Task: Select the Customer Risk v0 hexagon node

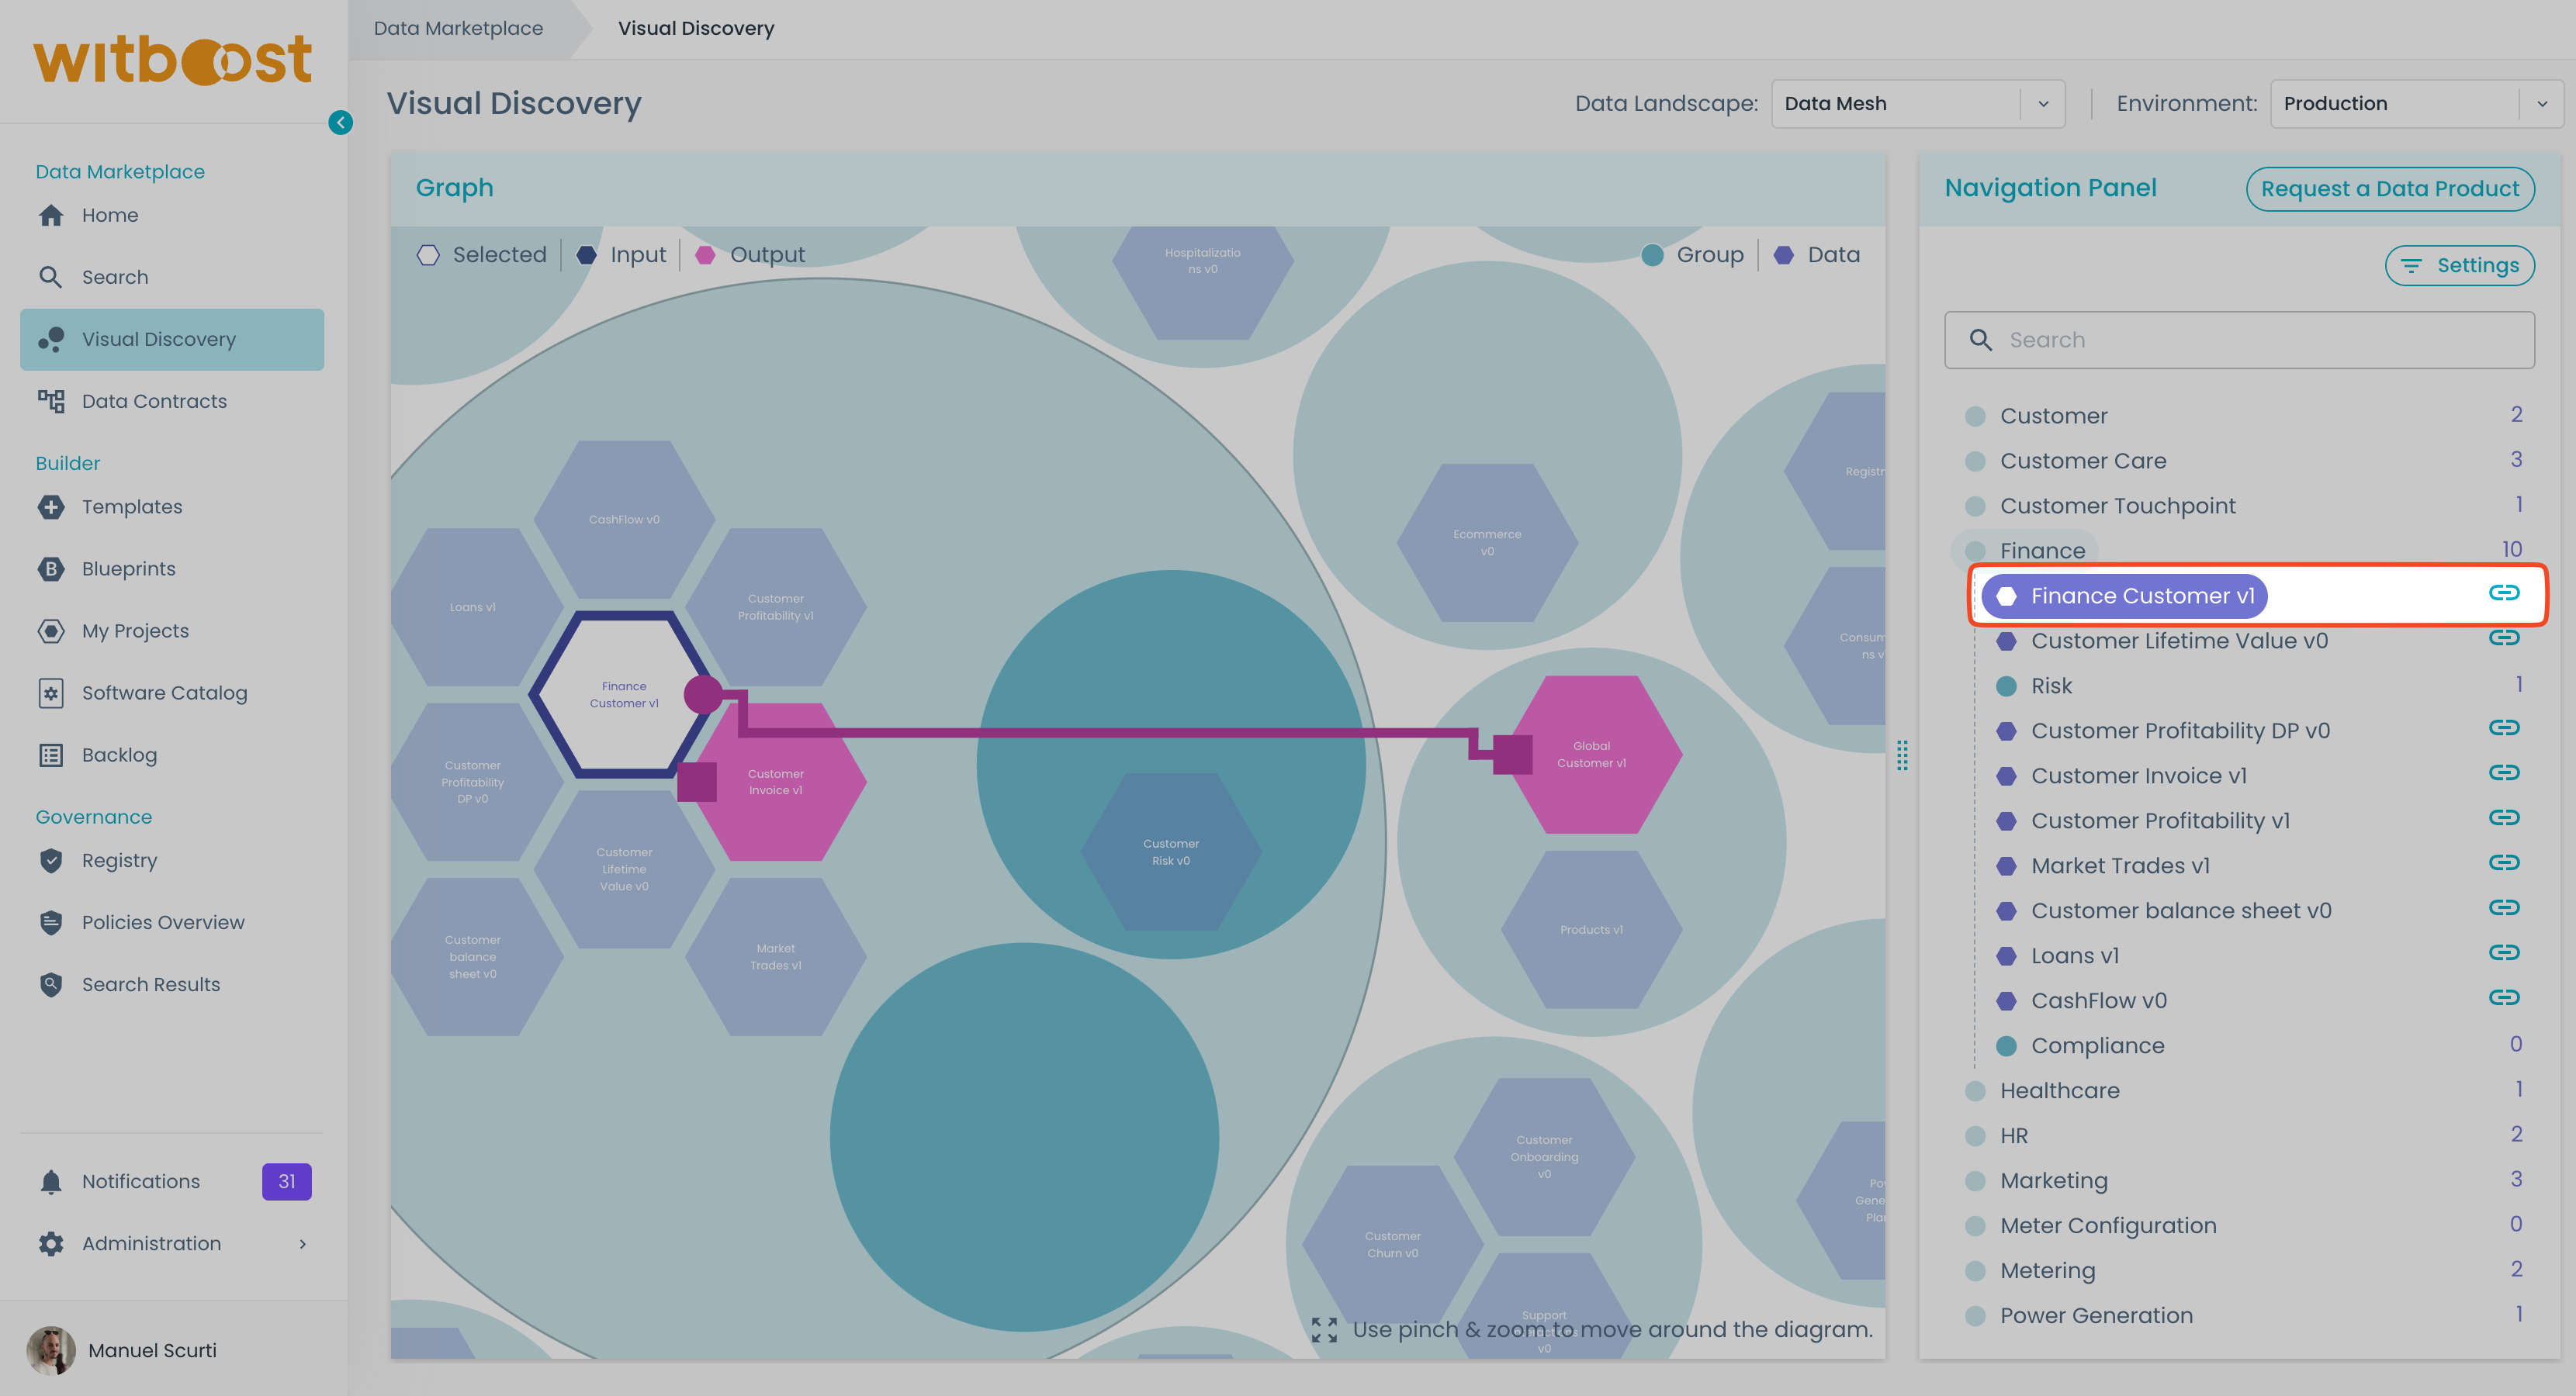Action: [1170, 852]
